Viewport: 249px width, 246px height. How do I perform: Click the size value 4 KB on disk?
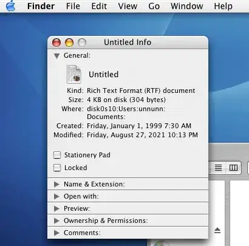coord(126,100)
